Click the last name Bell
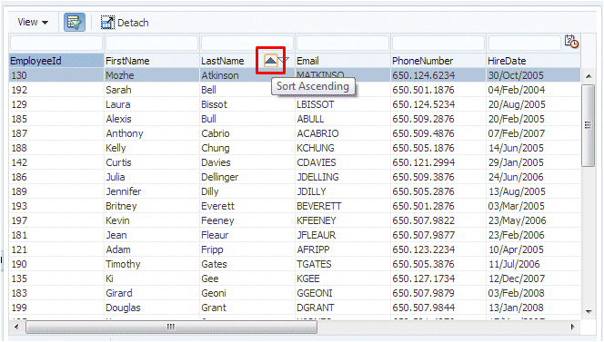Screen dimensions: 604x342 pos(208,90)
